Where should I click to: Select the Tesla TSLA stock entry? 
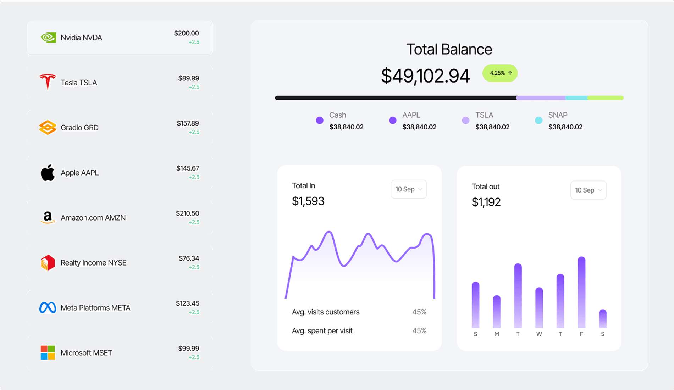coord(119,82)
